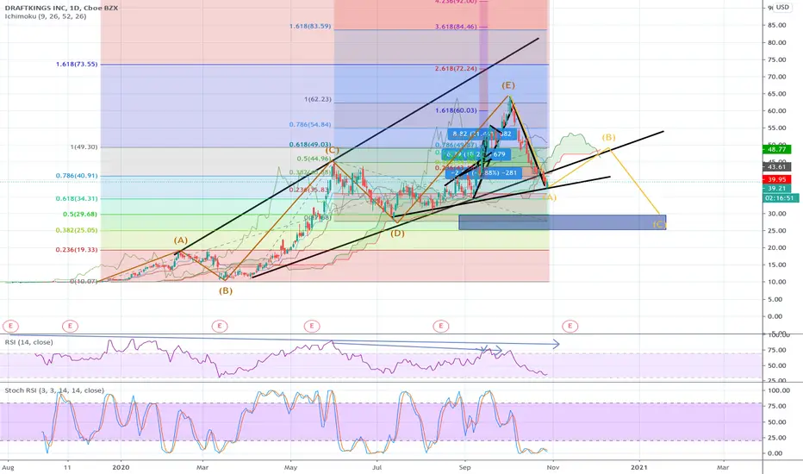The height and width of the screenshot is (474, 803).
Task: Select the 1(62.23) Fibonacci level label
Action: pos(318,99)
